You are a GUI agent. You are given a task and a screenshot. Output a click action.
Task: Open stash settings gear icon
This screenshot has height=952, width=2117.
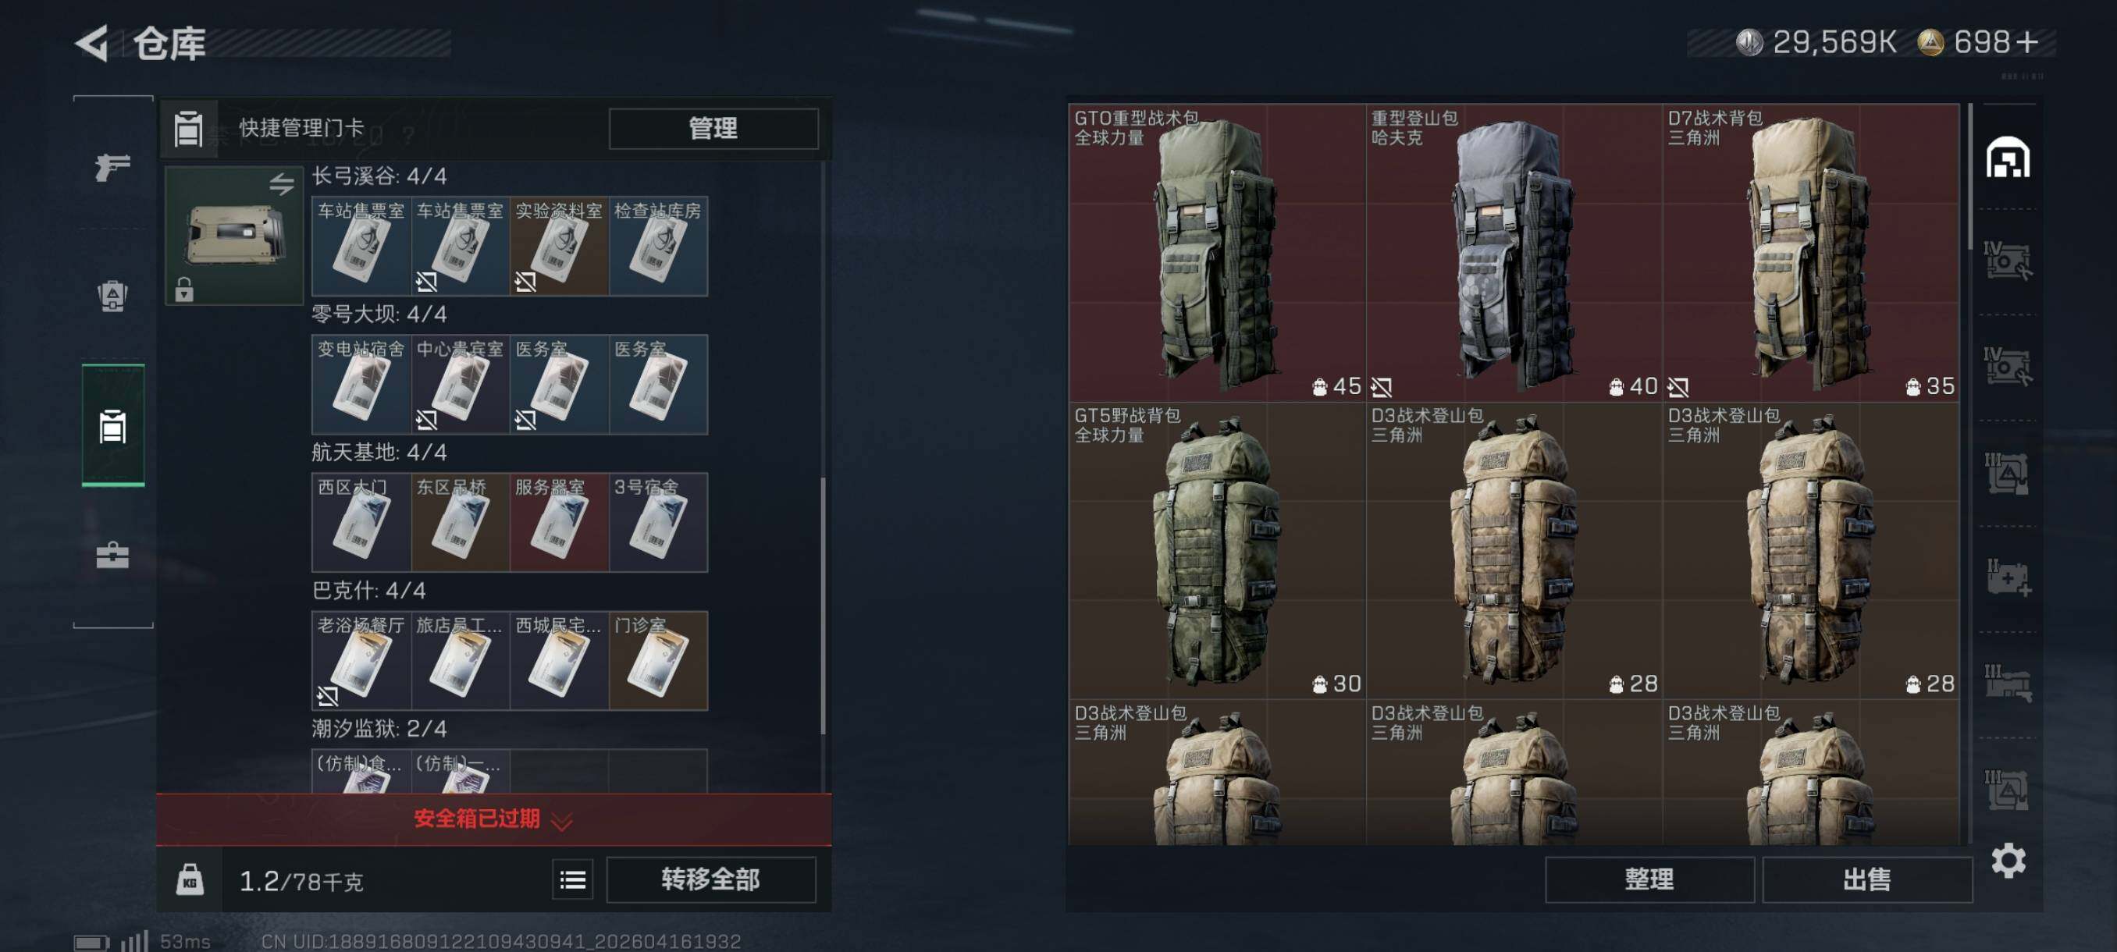[2008, 861]
